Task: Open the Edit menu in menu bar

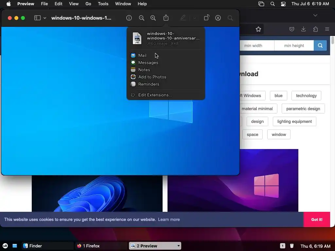Action: coord(58,4)
